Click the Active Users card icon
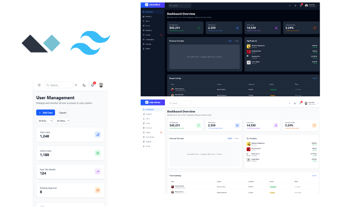Screen dimensions: 337x210 click(x=97, y=153)
